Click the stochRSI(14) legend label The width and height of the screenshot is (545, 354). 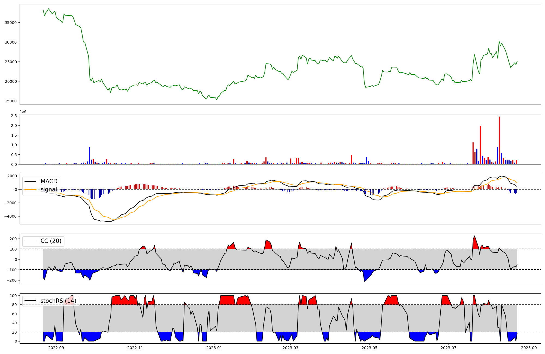pyautogui.click(x=58, y=301)
